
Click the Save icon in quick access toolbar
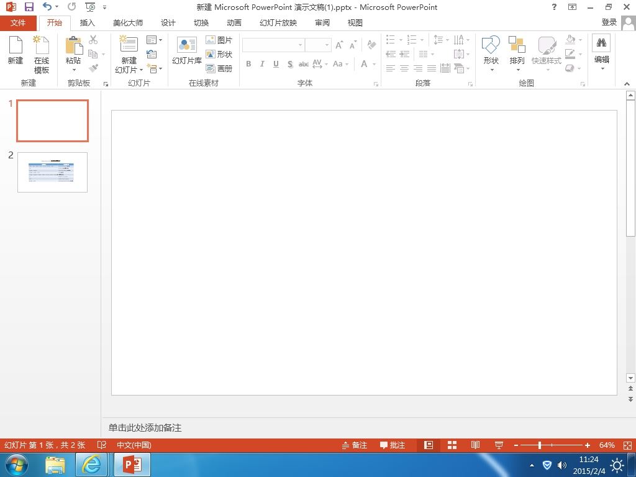pyautogui.click(x=29, y=7)
